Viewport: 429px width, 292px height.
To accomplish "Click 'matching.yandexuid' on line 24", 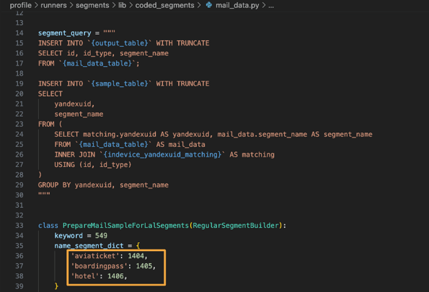I will pos(120,134).
